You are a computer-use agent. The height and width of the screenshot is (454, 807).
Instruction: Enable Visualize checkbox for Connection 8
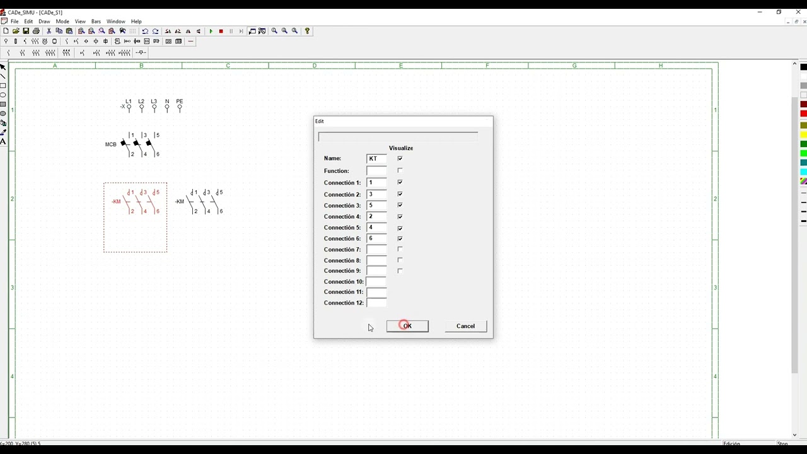click(400, 260)
